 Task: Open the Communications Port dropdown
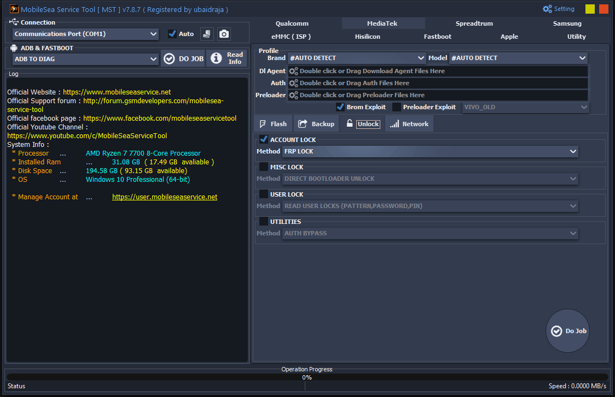click(85, 33)
